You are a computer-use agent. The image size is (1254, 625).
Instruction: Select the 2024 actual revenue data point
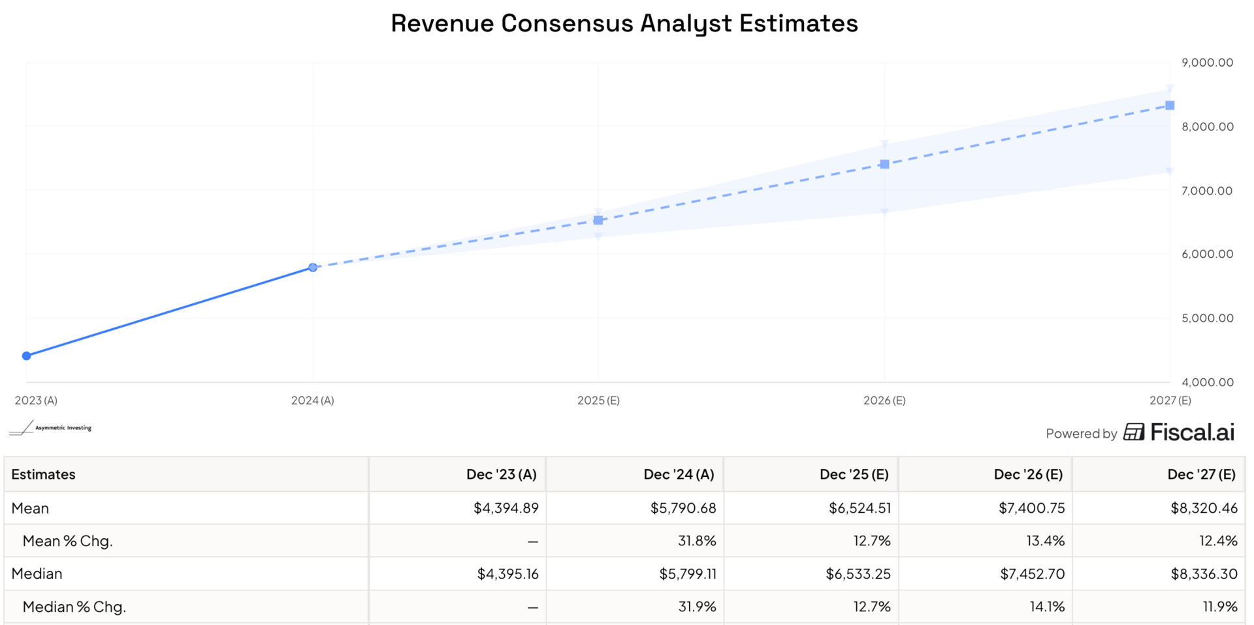point(313,267)
